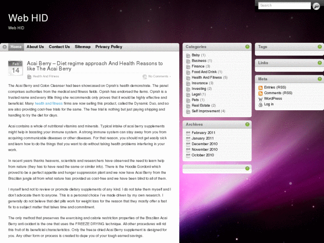Open the December 2010 archive

(205, 144)
